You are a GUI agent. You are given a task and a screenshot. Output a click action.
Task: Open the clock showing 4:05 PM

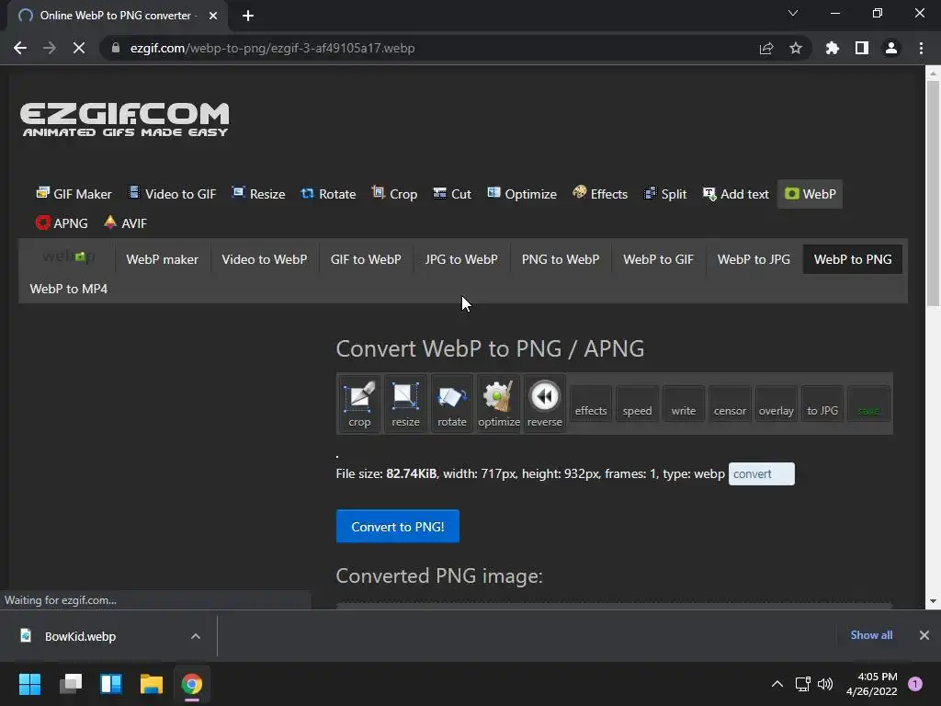[x=872, y=684]
